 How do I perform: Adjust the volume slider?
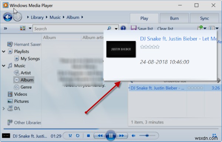(x=147, y=135)
